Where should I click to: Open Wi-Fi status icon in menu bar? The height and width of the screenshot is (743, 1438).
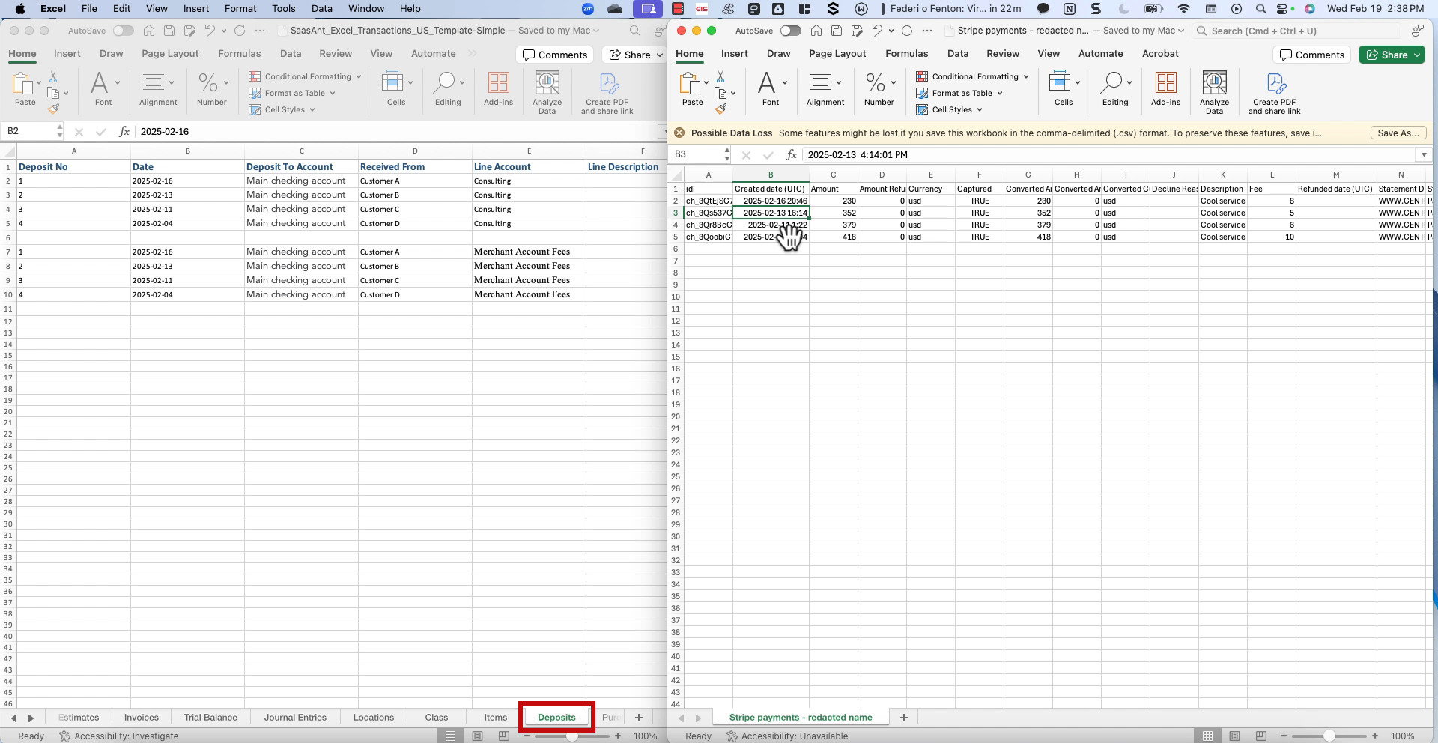[1183, 9]
